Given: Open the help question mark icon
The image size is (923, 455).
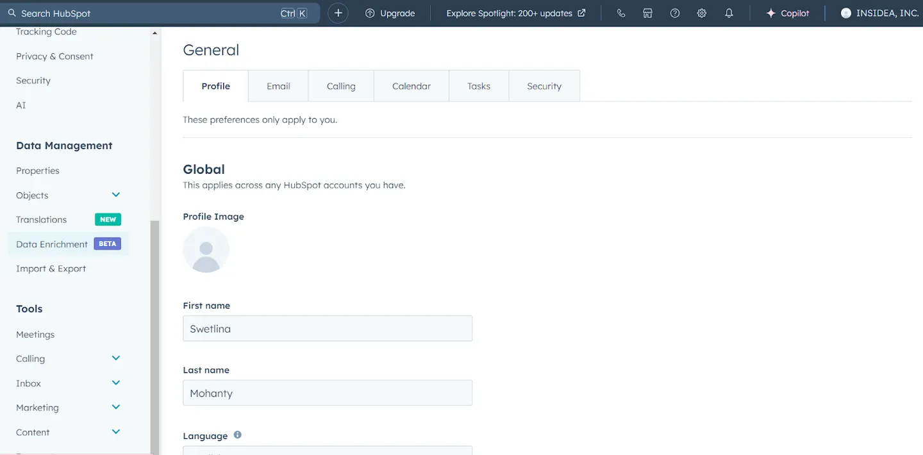Looking at the screenshot, I should click(x=674, y=13).
